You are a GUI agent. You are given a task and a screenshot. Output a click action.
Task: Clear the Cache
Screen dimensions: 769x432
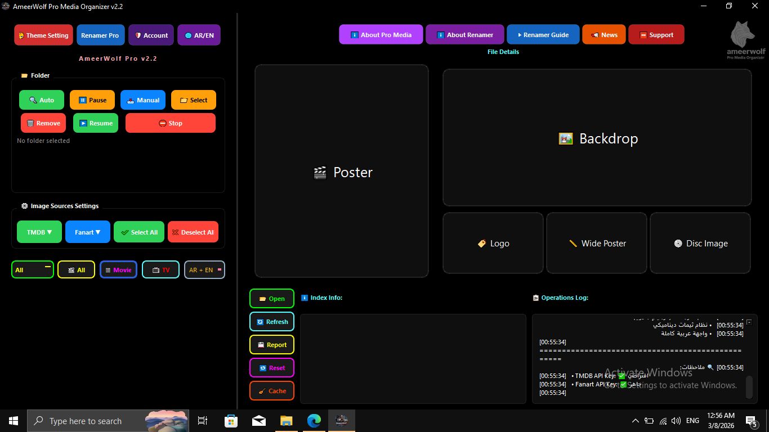coord(272,391)
